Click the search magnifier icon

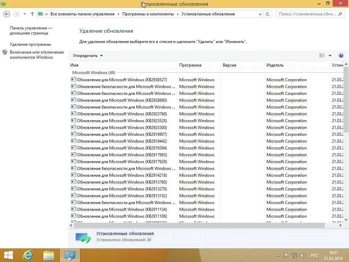(340, 14)
